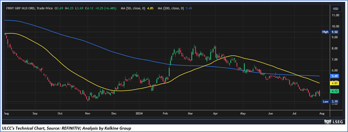Viewport: 348px width, 132px height.
Task: Click the Apr label on the time axis
Action: pyautogui.click(x=215, y=114)
